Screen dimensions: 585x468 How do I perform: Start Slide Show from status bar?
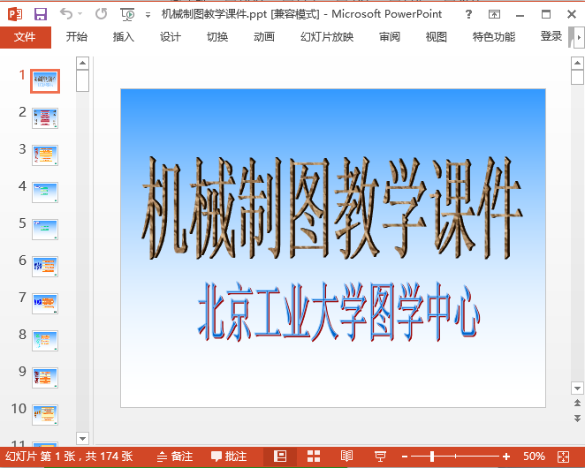(380, 457)
